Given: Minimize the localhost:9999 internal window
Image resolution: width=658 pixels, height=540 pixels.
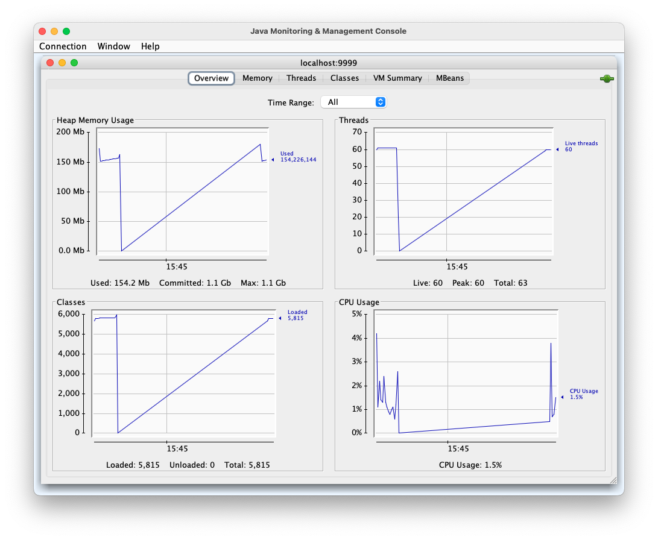Looking at the screenshot, I should click(x=62, y=63).
